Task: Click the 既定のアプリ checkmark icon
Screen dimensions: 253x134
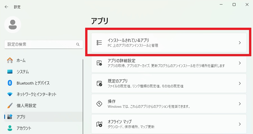Action: pyautogui.click(x=99, y=83)
